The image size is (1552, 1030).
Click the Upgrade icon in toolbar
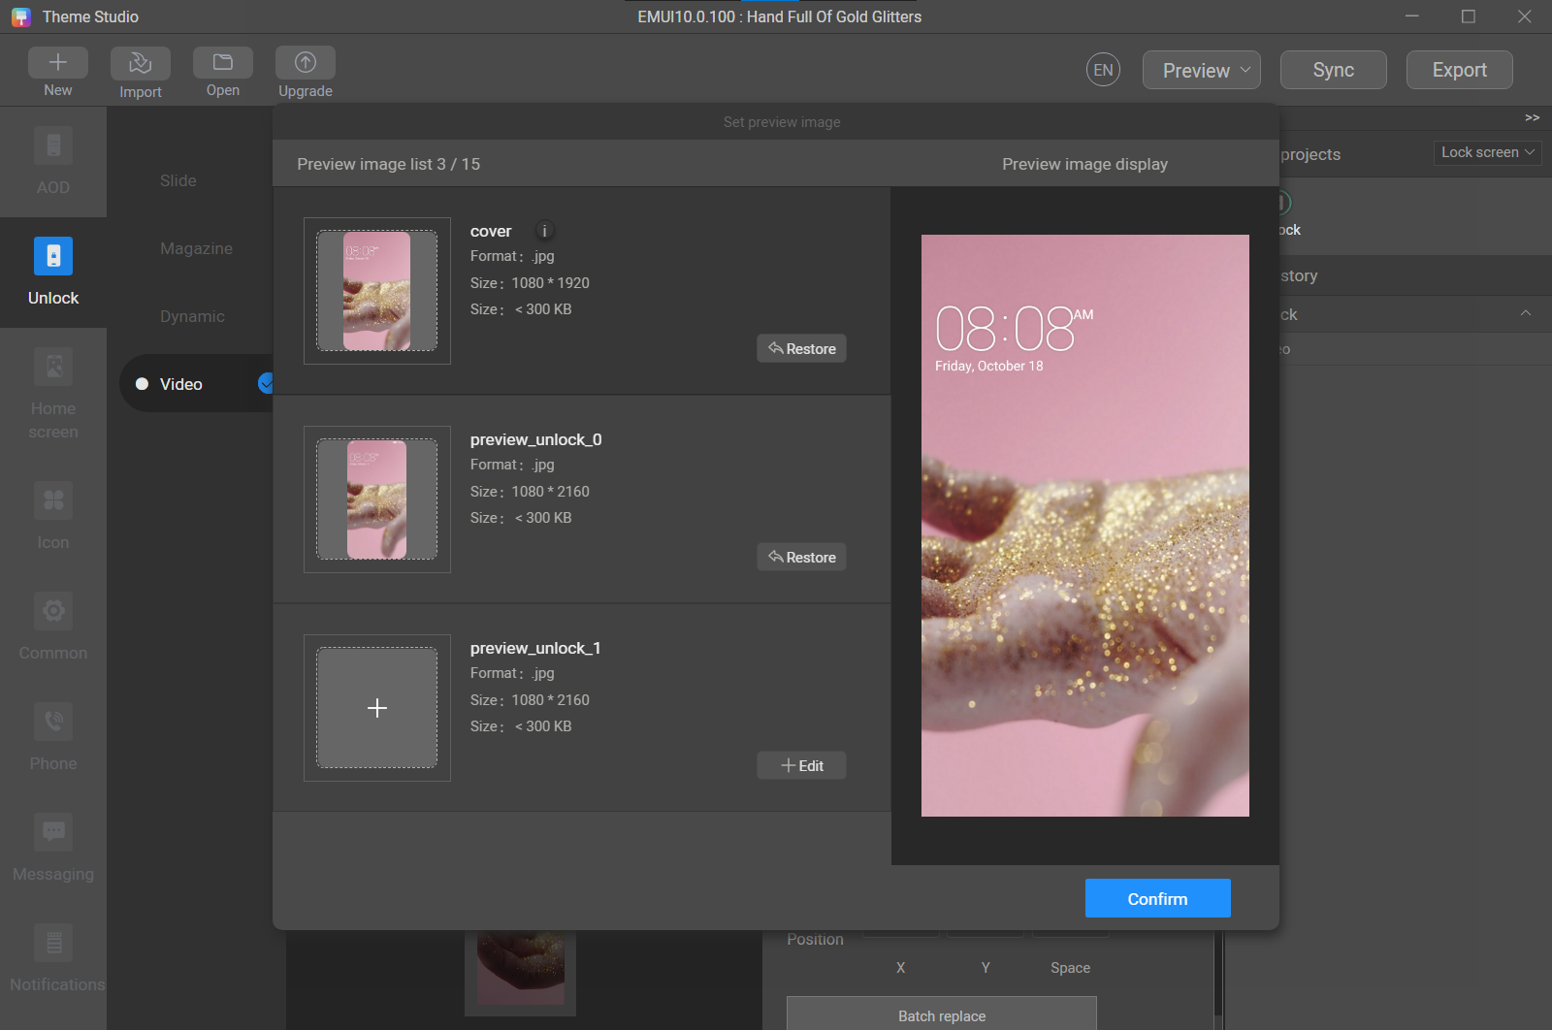pos(306,63)
